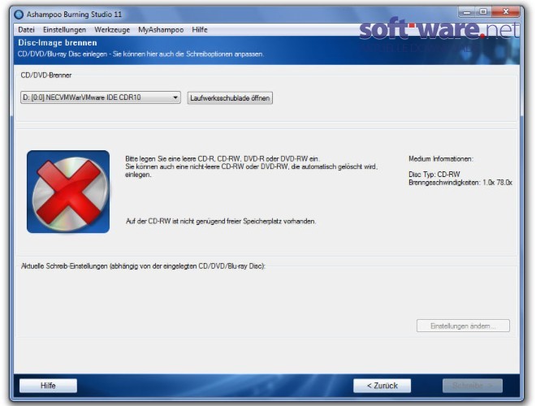Go back with the Zurück button
This screenshot has height=406, width=536.
pos(382,386)
